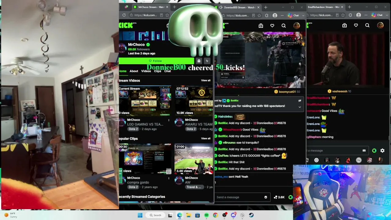
Task: Open chat settings gear in BradRichardson chat
Action: [x=382, y=150]
